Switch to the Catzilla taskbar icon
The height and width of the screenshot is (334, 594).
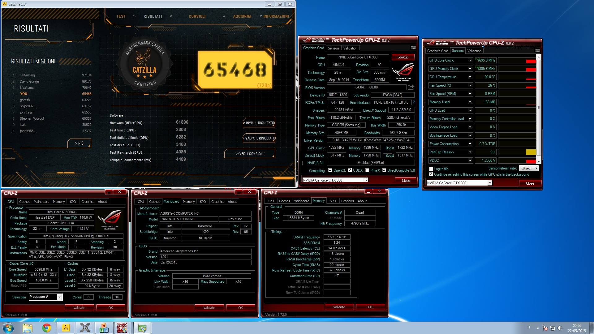66,328
